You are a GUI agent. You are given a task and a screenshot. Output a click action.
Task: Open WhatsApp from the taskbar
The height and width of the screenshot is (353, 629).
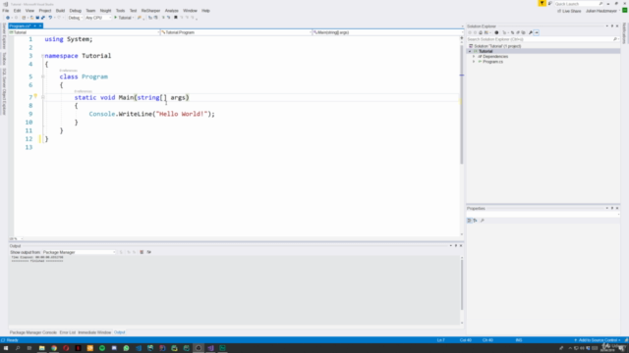pos(126,348)
